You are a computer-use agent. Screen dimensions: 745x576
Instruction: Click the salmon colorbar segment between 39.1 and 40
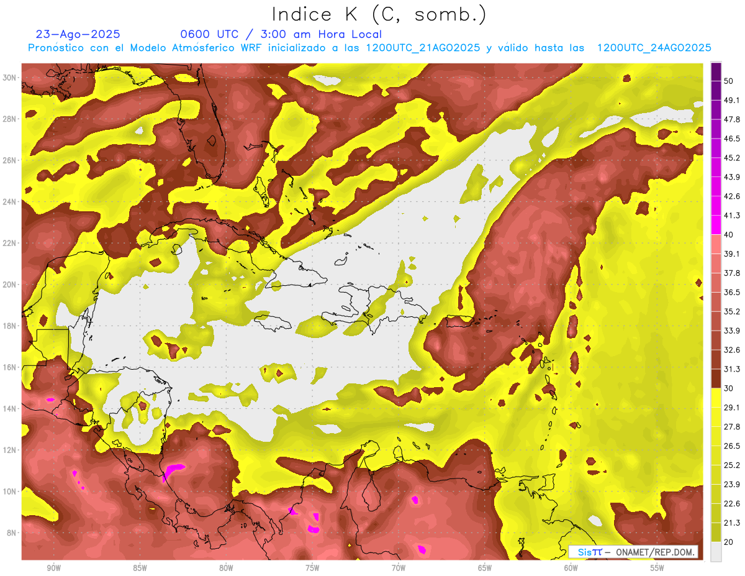(x=716, y=244)
